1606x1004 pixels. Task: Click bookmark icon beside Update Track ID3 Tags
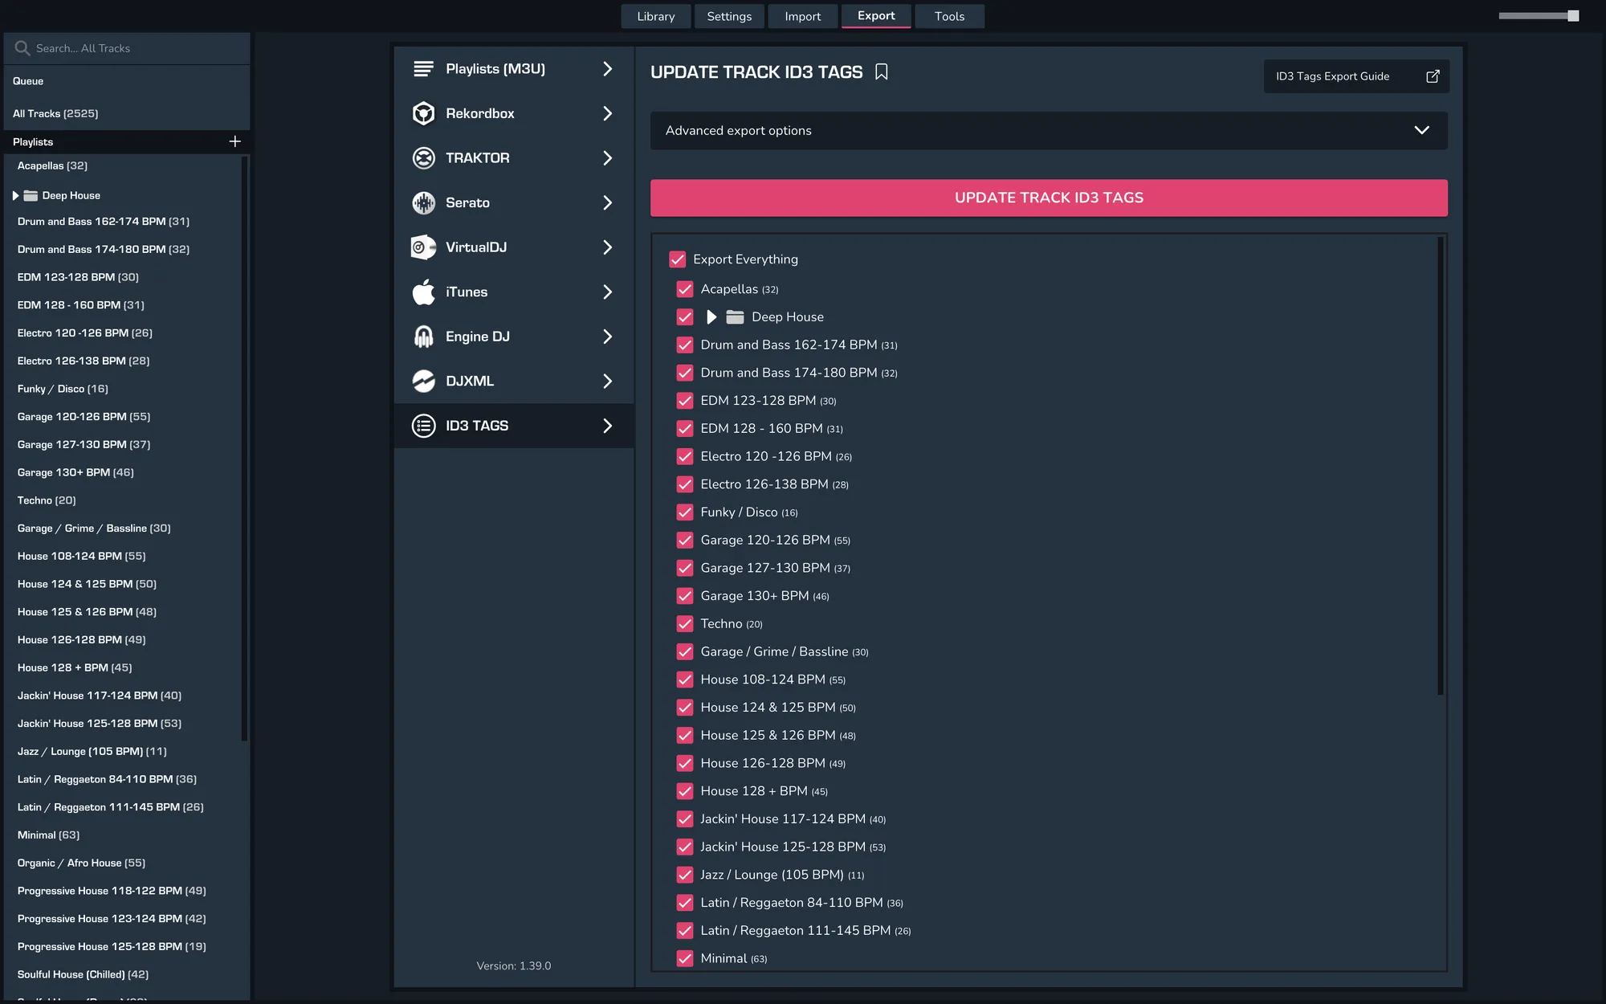(x=881, y=72)
